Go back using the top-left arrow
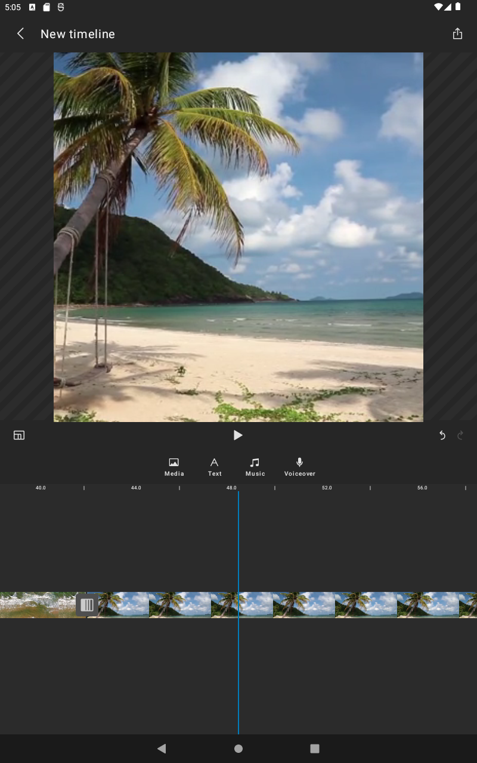 (x=20, y=34)
